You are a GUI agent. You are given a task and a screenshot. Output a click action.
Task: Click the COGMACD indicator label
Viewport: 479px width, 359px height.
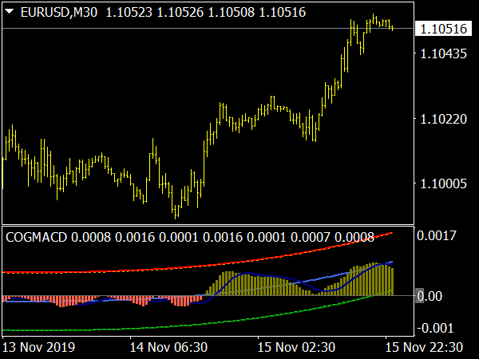click(x=37, y=237)
